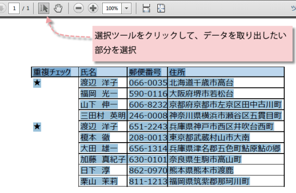
Task: Click name 福岡 光一
Action: [x=99, y=94]
